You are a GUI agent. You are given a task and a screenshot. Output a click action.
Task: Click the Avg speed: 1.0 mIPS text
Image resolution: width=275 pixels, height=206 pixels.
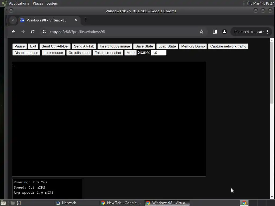(x=34, y=193)
